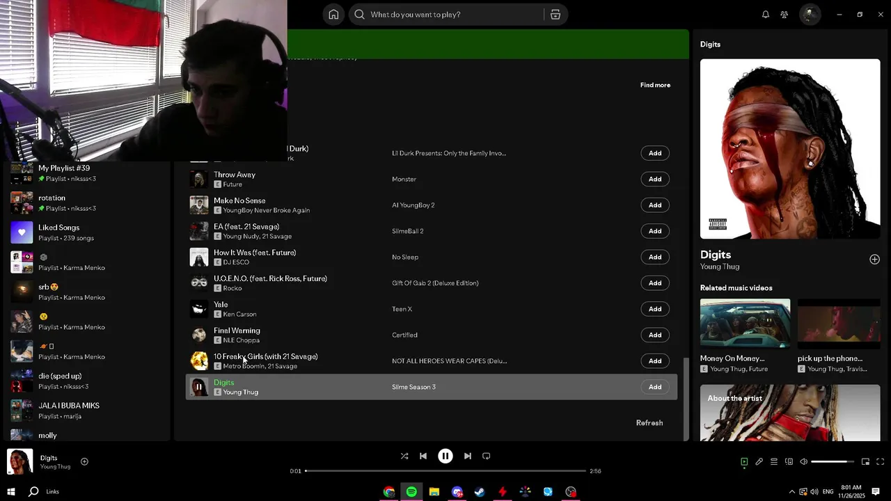Open Chrome from the taskbar

coord(389,492)
